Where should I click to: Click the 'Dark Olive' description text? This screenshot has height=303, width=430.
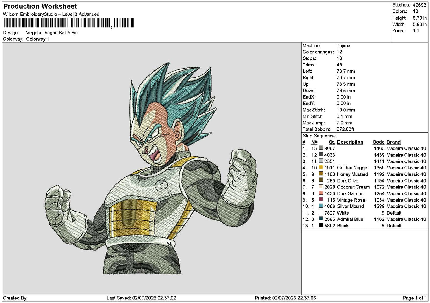[348, 181]
